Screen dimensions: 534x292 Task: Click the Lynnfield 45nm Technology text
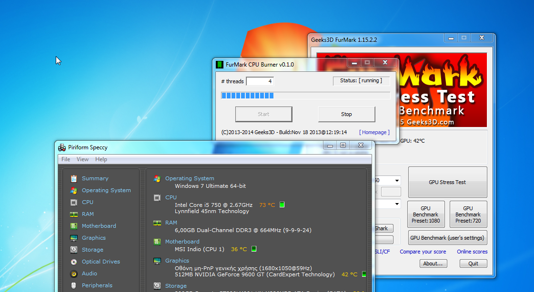pos(212,211)
